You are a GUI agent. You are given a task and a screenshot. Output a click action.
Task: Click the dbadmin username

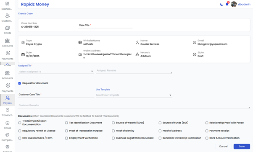(244, 4)
